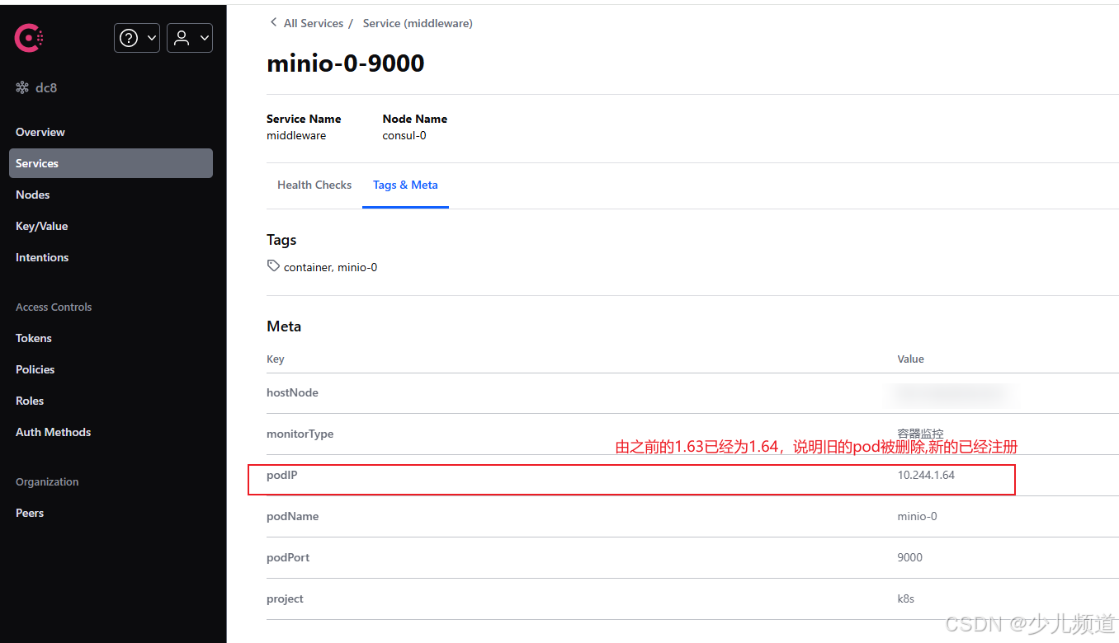The width and height of the screenshot is (1119, 643).
Task: Open Auth Methods in sidebar
Action: pyautogui.click(x=54, y=432)
